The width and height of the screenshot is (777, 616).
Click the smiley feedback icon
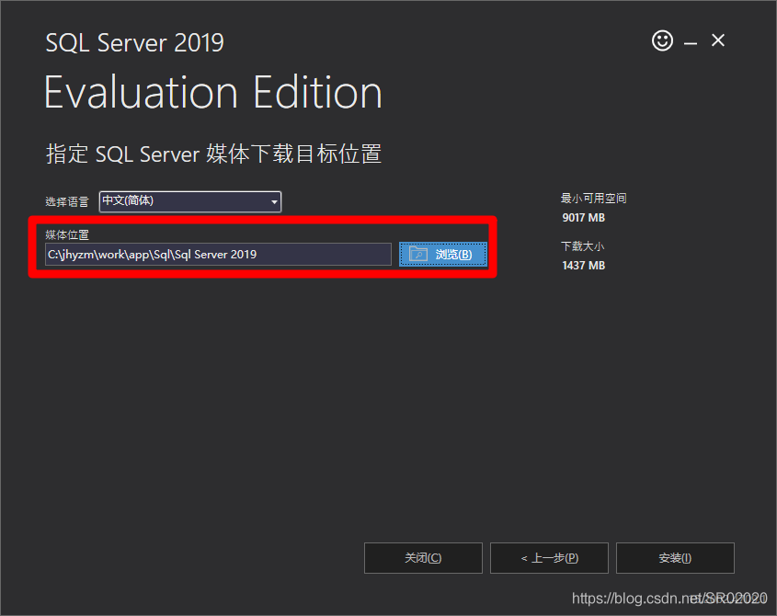pos(662,40)
